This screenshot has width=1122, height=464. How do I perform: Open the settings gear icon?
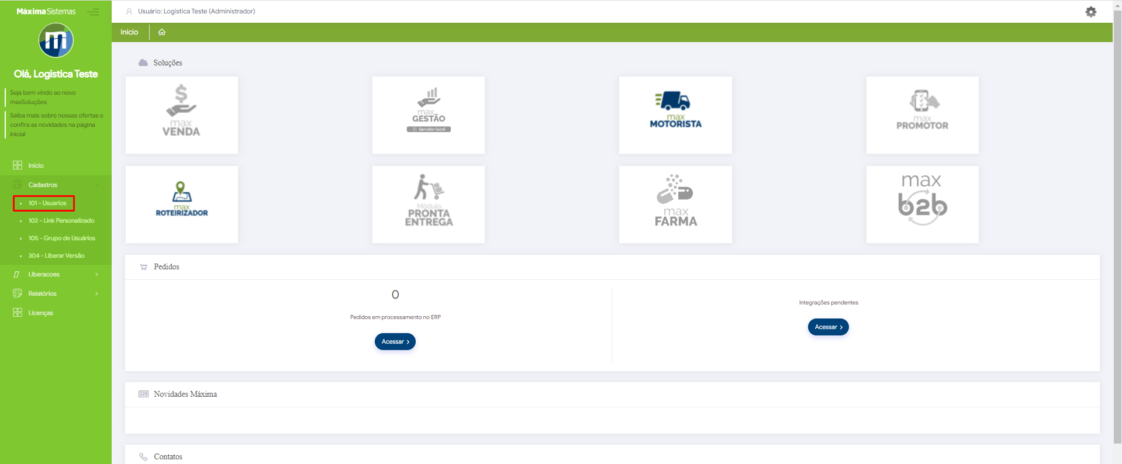1091,12
